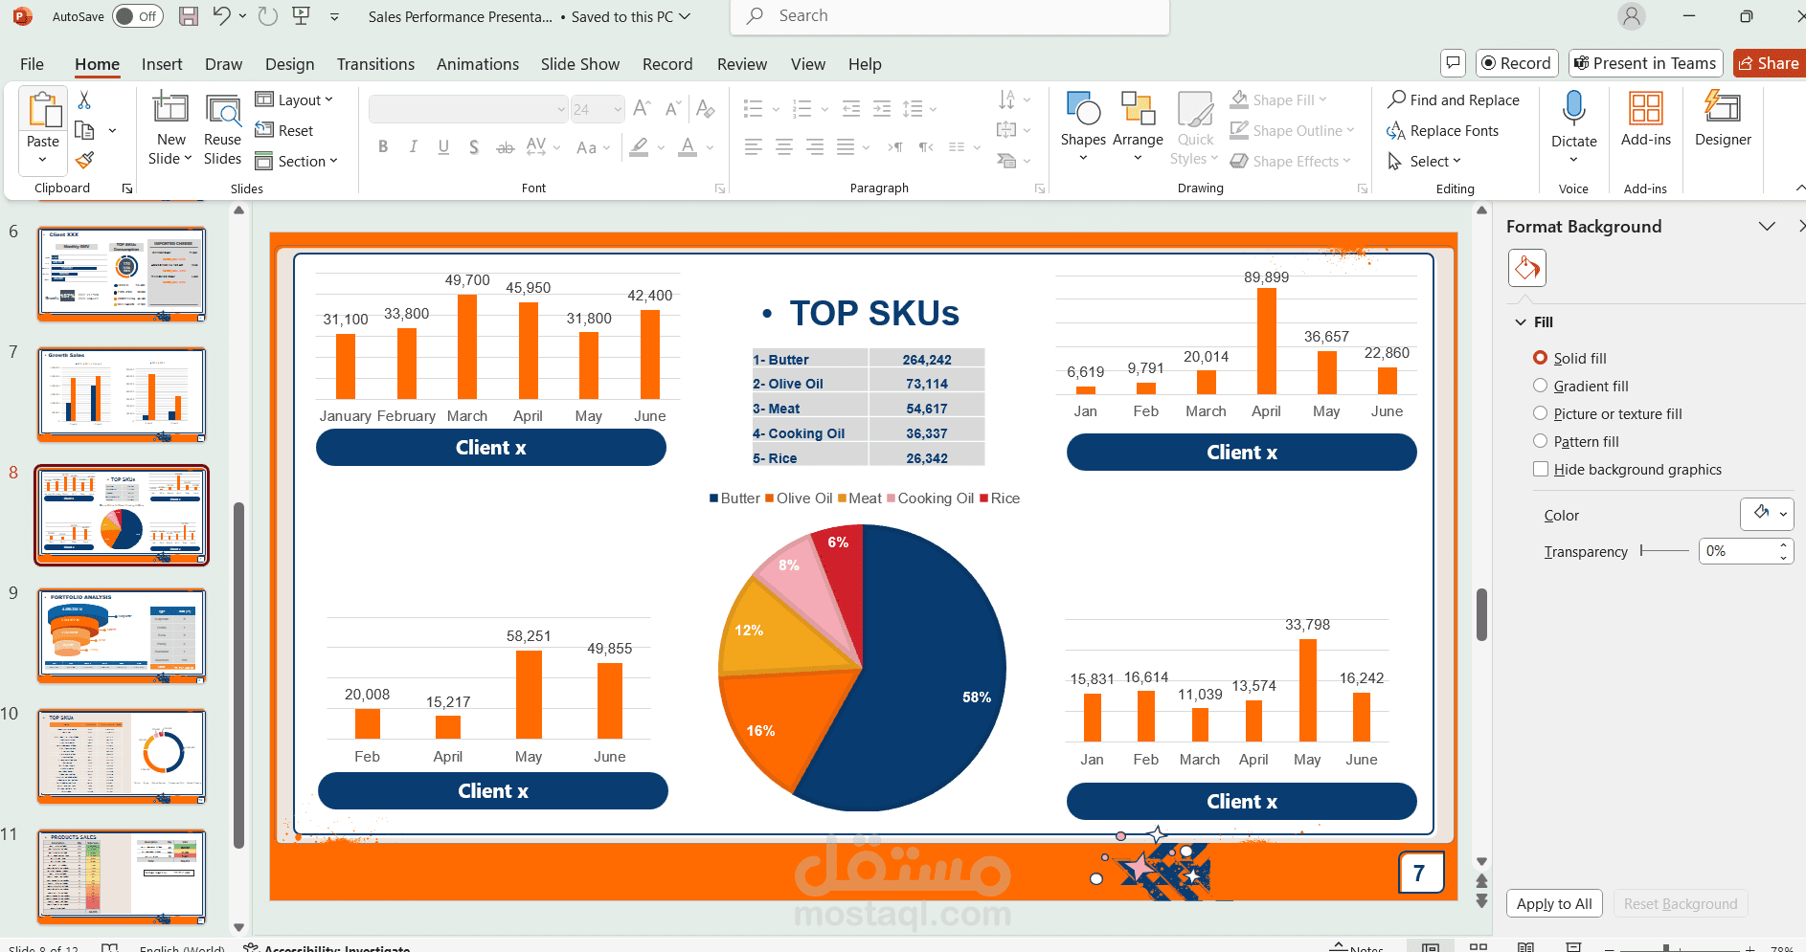Open the Animations tab
The height and width of the screenshot is (952, 1806).
(478, 64)
